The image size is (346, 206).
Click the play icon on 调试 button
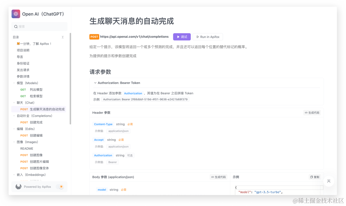[x=178, y=37]
